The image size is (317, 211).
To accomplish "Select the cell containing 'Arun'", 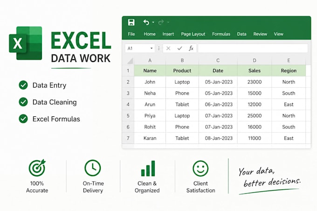I will click(x=150, y=104).
